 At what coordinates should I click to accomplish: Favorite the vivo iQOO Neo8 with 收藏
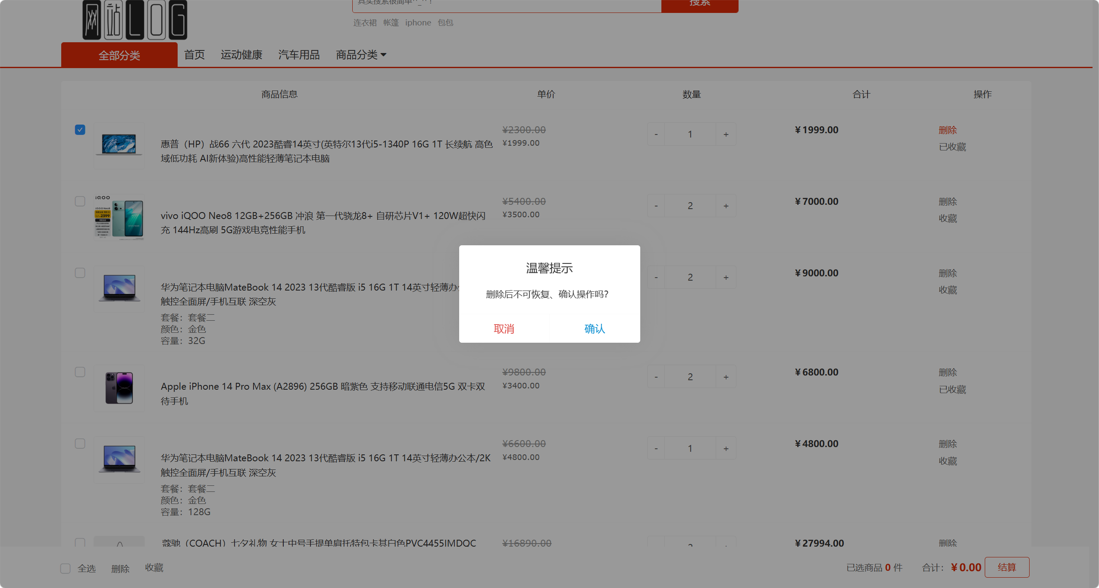(x=948, y=219)
